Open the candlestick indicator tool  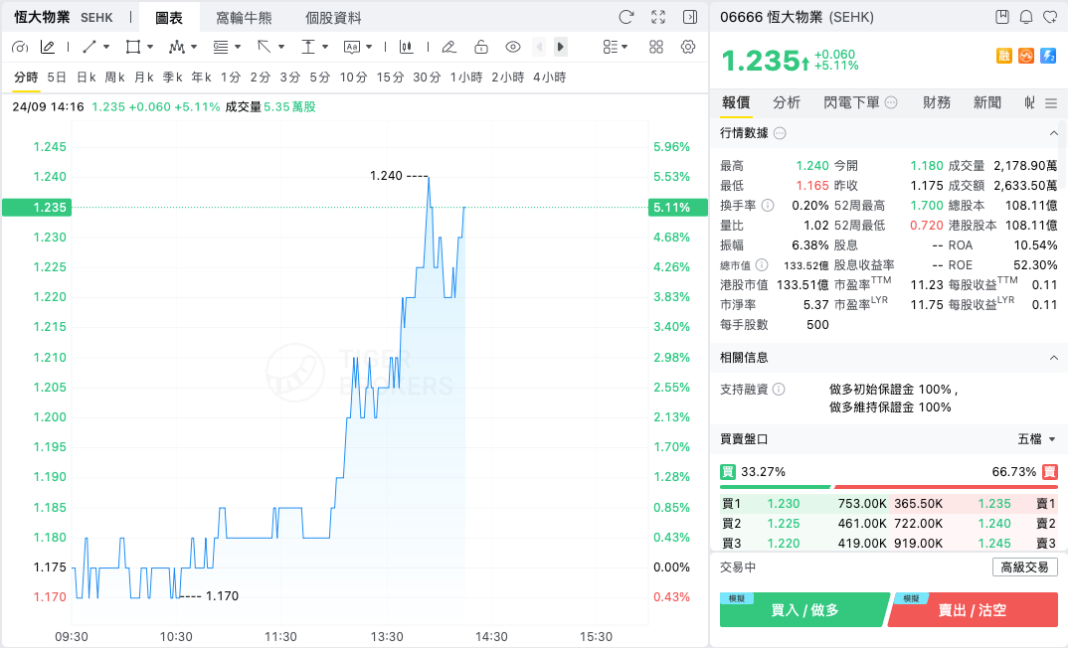(x=406, y=47)
